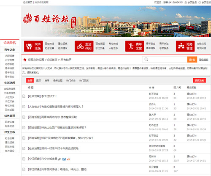Open the 热门回复 tab

coord(84,80)
